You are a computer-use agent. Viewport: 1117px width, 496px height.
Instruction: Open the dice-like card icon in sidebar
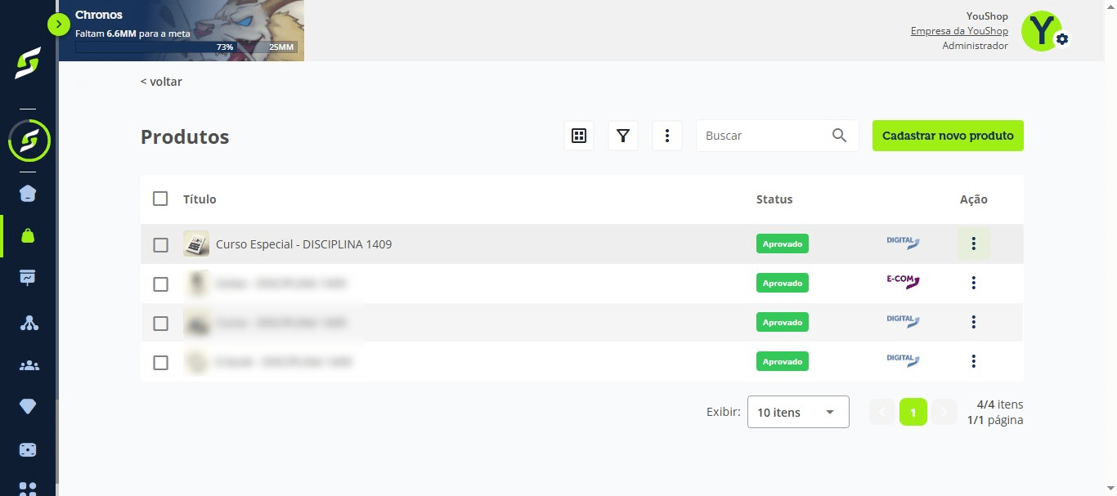29,449
